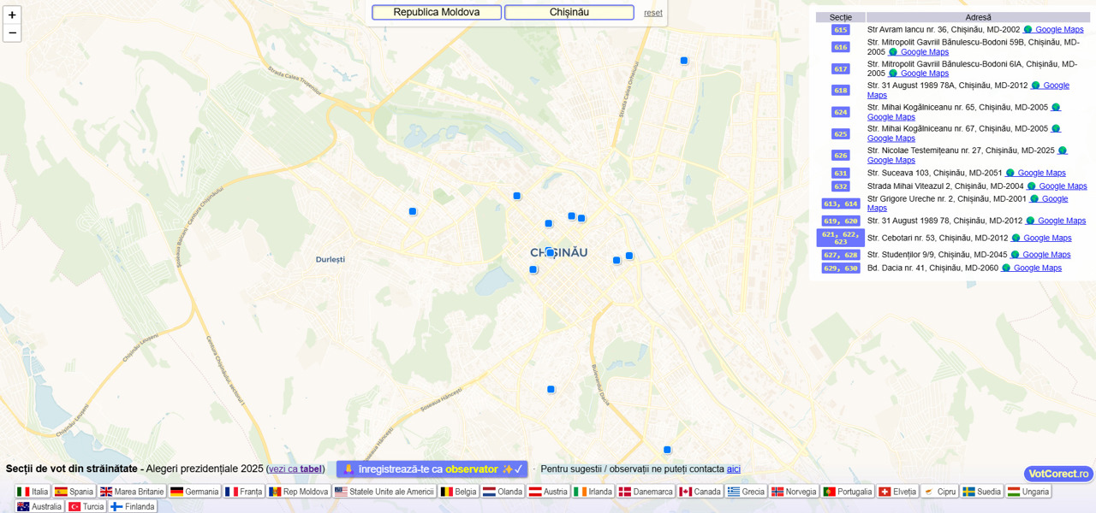Select section badge 631
The image size is (1096, 513).
pos(841,174)
